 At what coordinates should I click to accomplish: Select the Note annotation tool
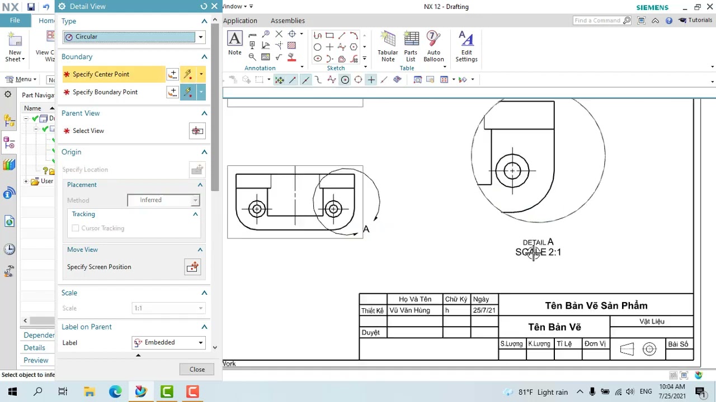235,44
